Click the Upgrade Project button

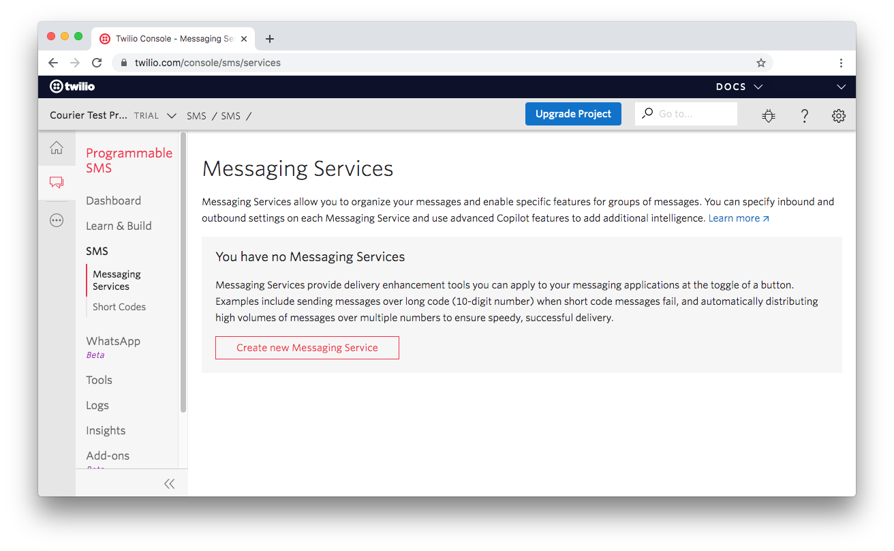[x=573, y=114]
